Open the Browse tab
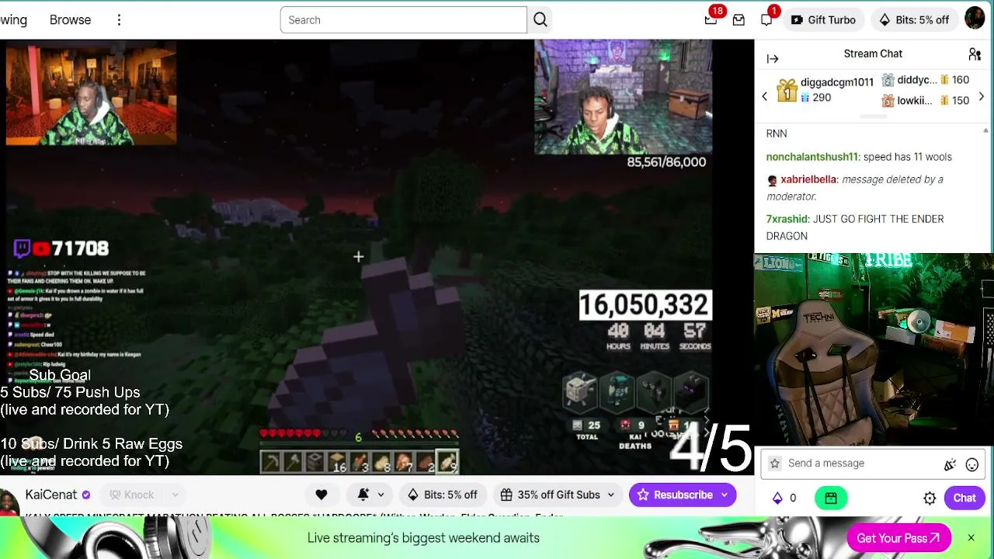Image resolution: width=994 pixels, height=559 pixels. point(70,20)
